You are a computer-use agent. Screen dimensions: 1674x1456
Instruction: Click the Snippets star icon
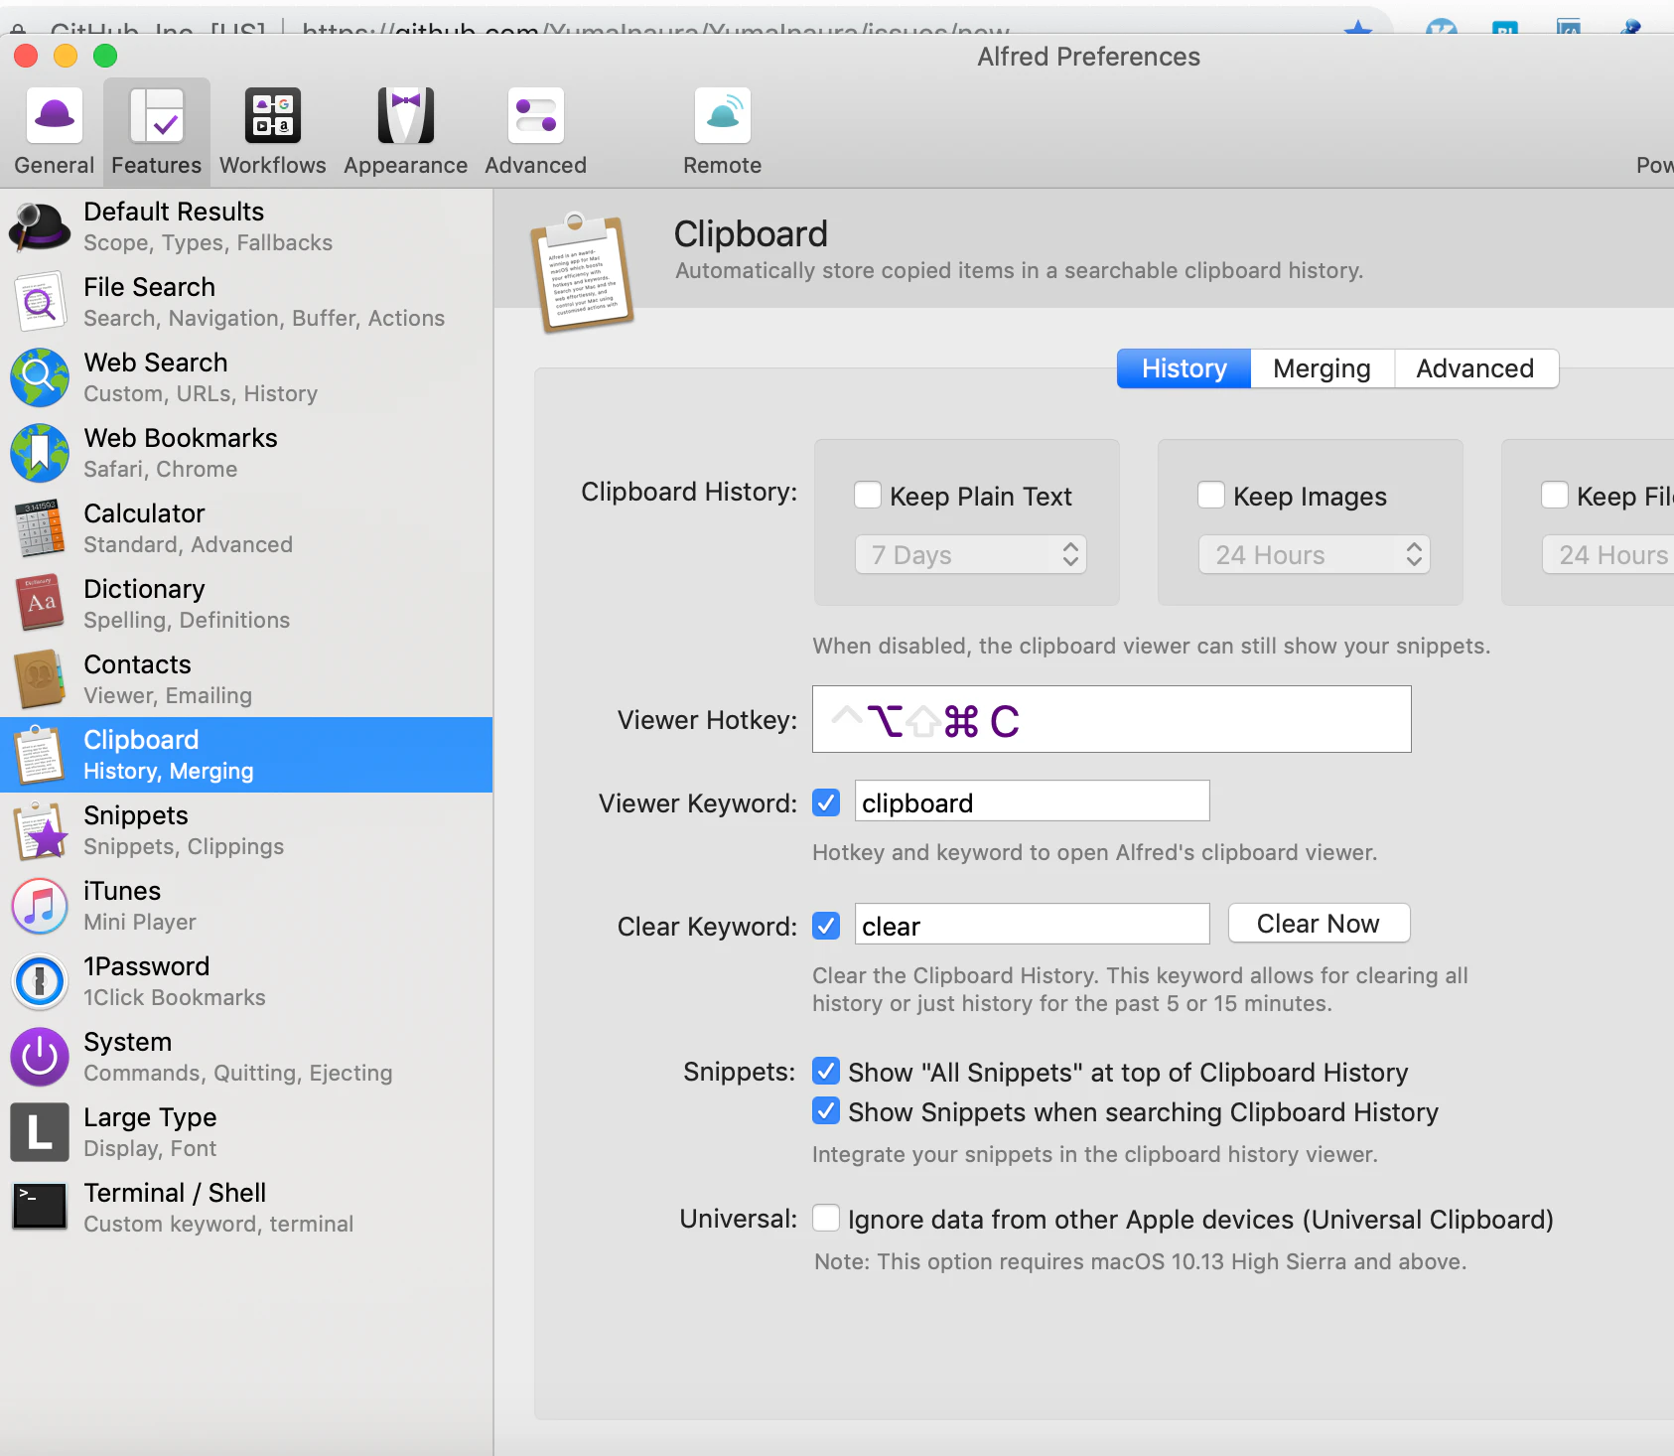click(x=40, y=830)
